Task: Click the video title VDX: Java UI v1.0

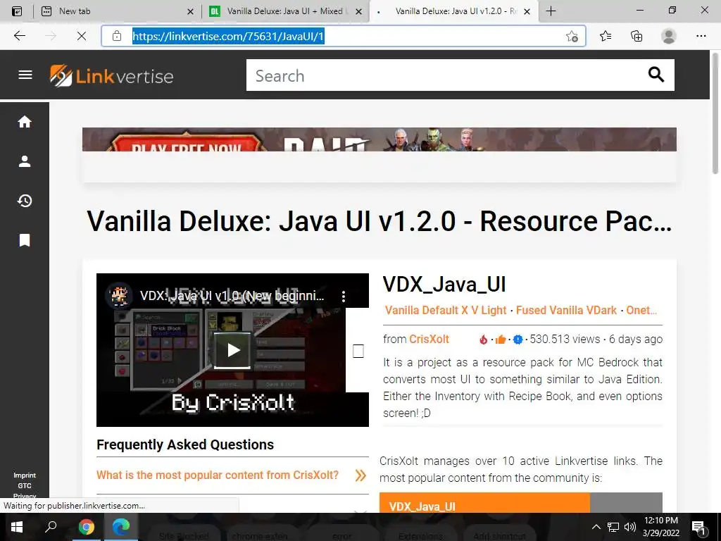Action: tap(232, 296)
